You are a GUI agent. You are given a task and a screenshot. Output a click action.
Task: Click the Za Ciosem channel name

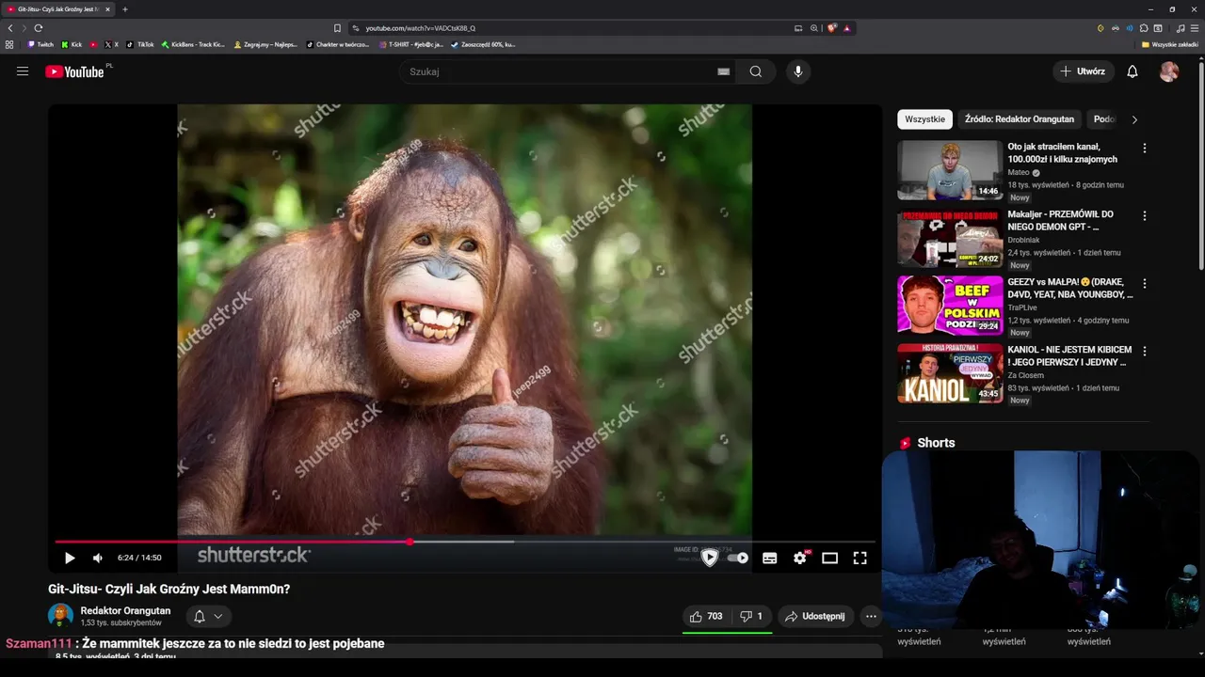1026,376
